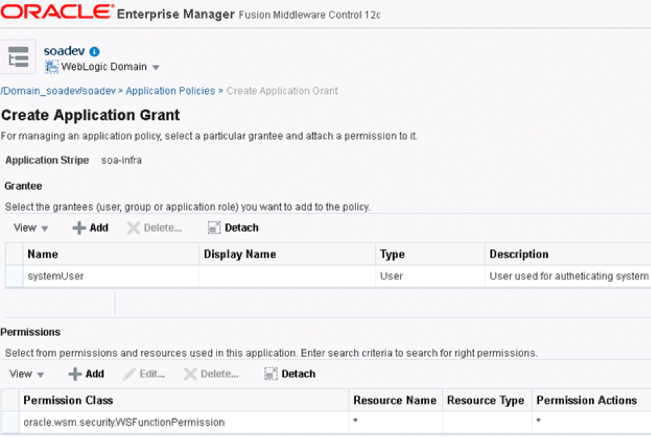Viewport: 651px width, 437px height.
Task: Go to Application Policies breadcrumb link
Action: 170,91
